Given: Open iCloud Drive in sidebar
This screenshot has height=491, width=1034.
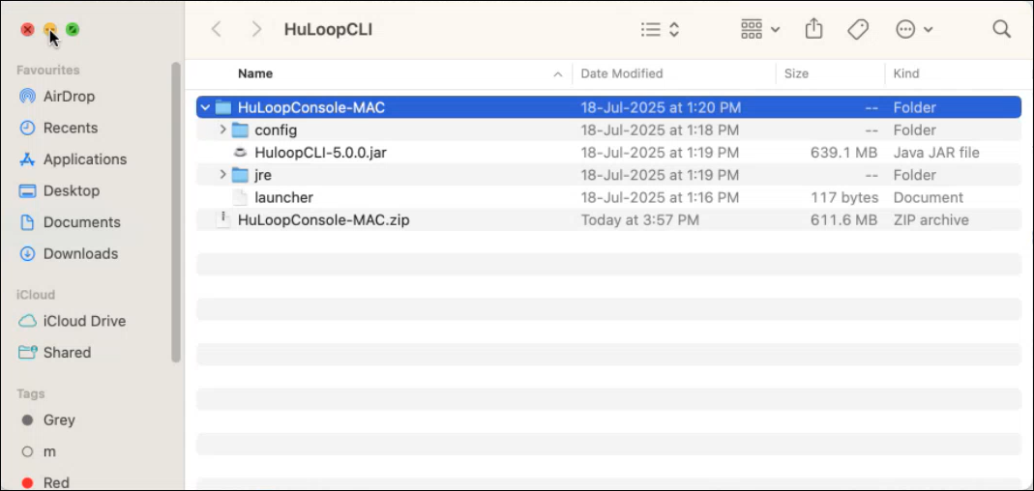Looking at the screenshot, I should click(83, 321).
